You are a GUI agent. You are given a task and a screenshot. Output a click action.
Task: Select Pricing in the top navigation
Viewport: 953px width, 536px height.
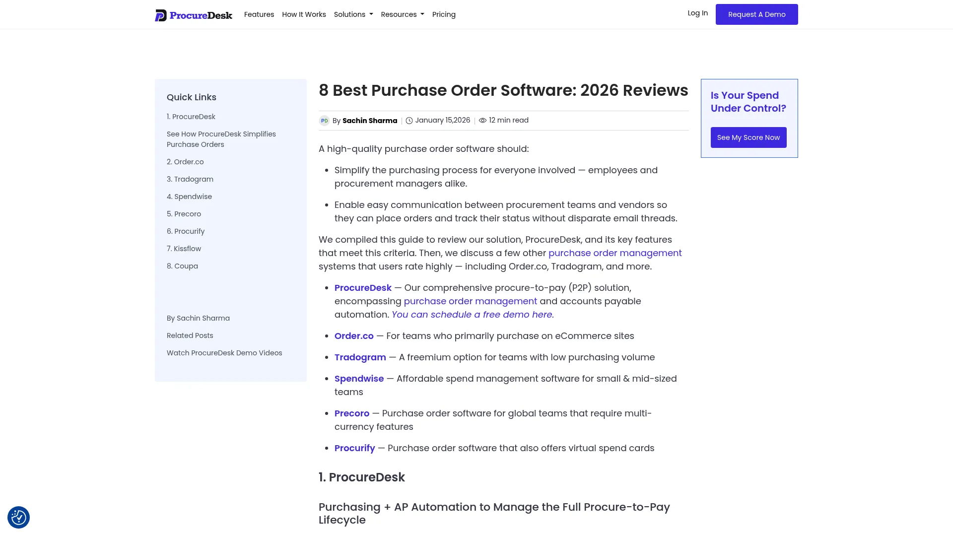point(444,14)
